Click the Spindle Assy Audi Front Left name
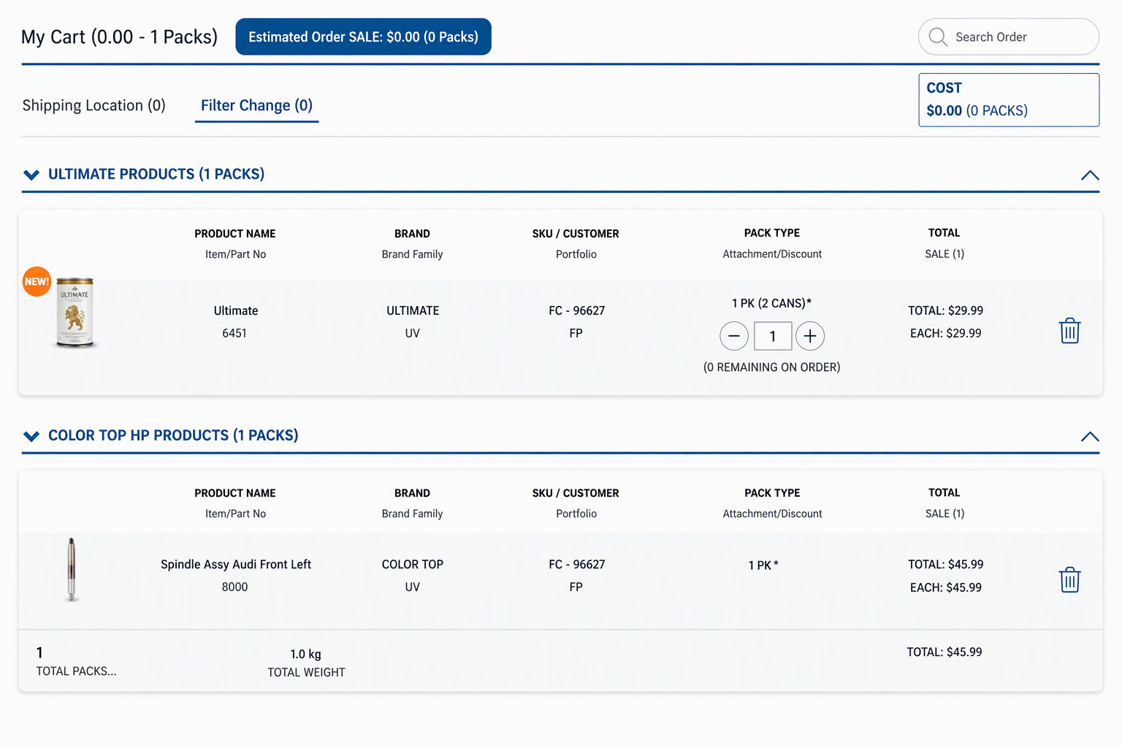Viewport: 1122px width, 748px height. click(236, 565)
